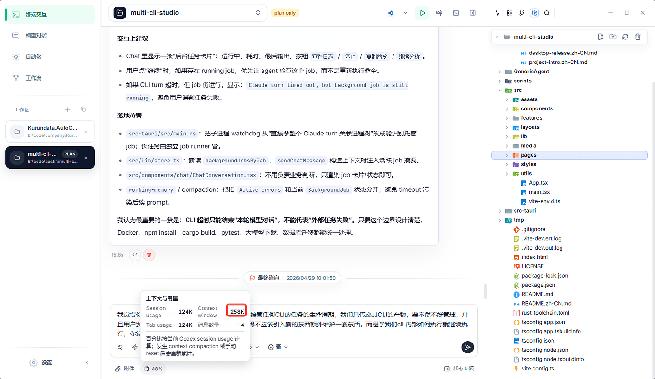655x379 pixels.
Task: Select the file tree panel icon
Action: [x=534, y=13]
